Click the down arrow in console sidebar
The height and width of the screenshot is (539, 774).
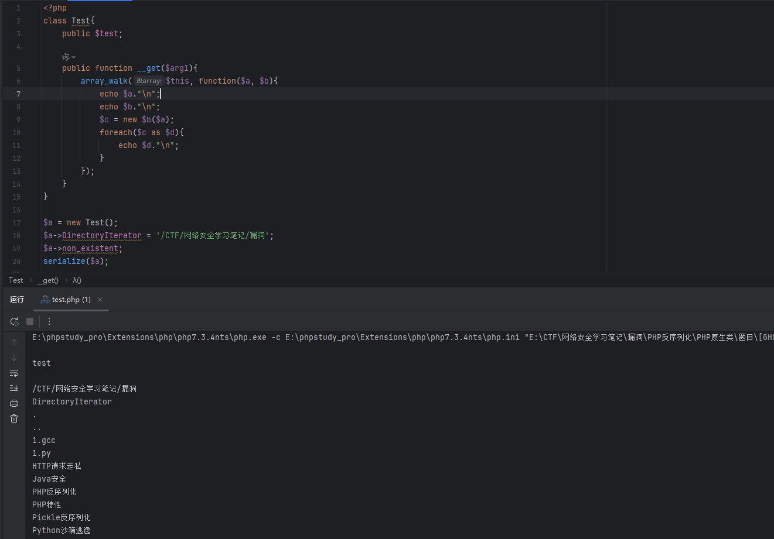click(x=14, y=358)
